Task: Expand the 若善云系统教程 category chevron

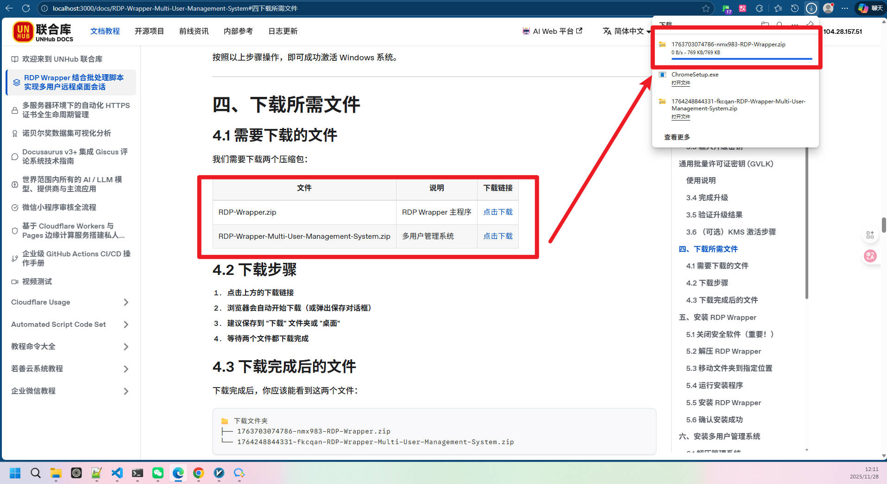Action: tap(126, 369)
